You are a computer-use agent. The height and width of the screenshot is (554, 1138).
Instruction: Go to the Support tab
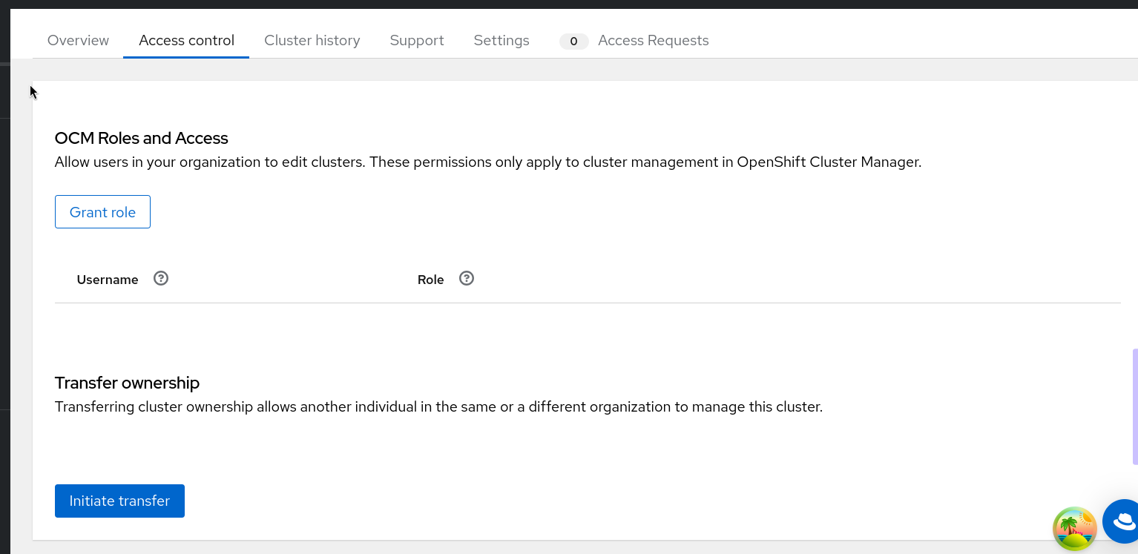(417, 41)
